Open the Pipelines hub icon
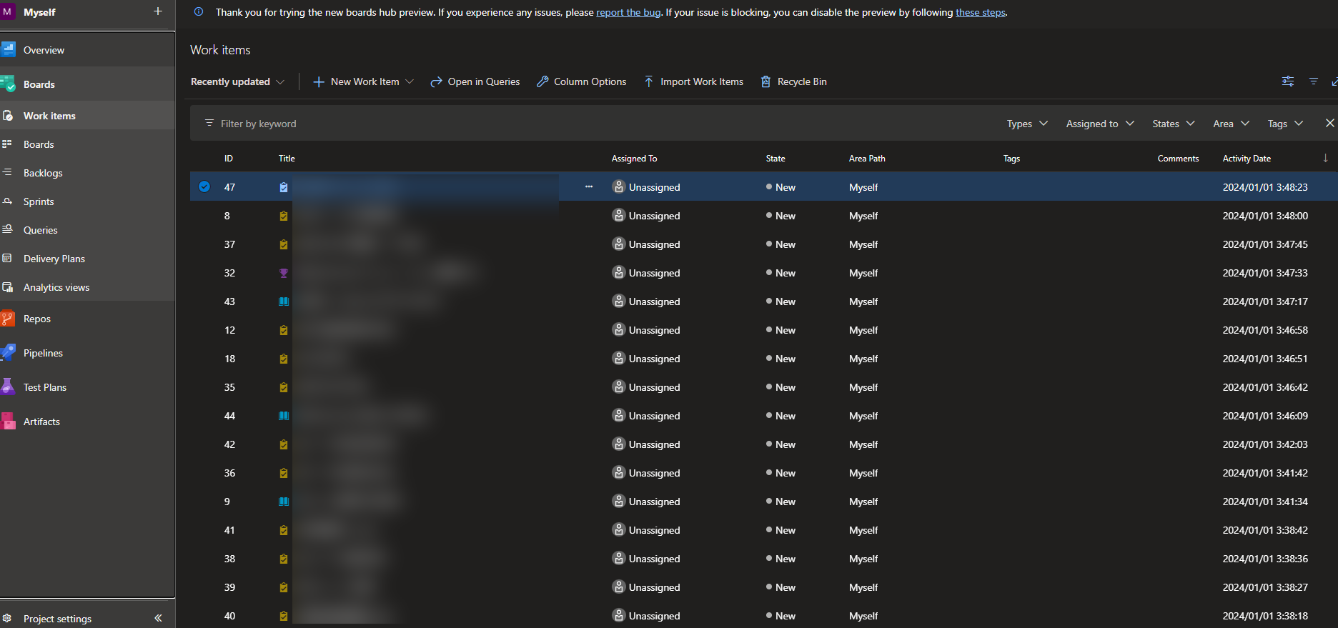This screenshot has height=628, width=1338. (8, 352)
